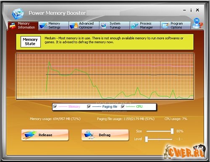Go to the System Tuneup tab

(x=115, y=26)
